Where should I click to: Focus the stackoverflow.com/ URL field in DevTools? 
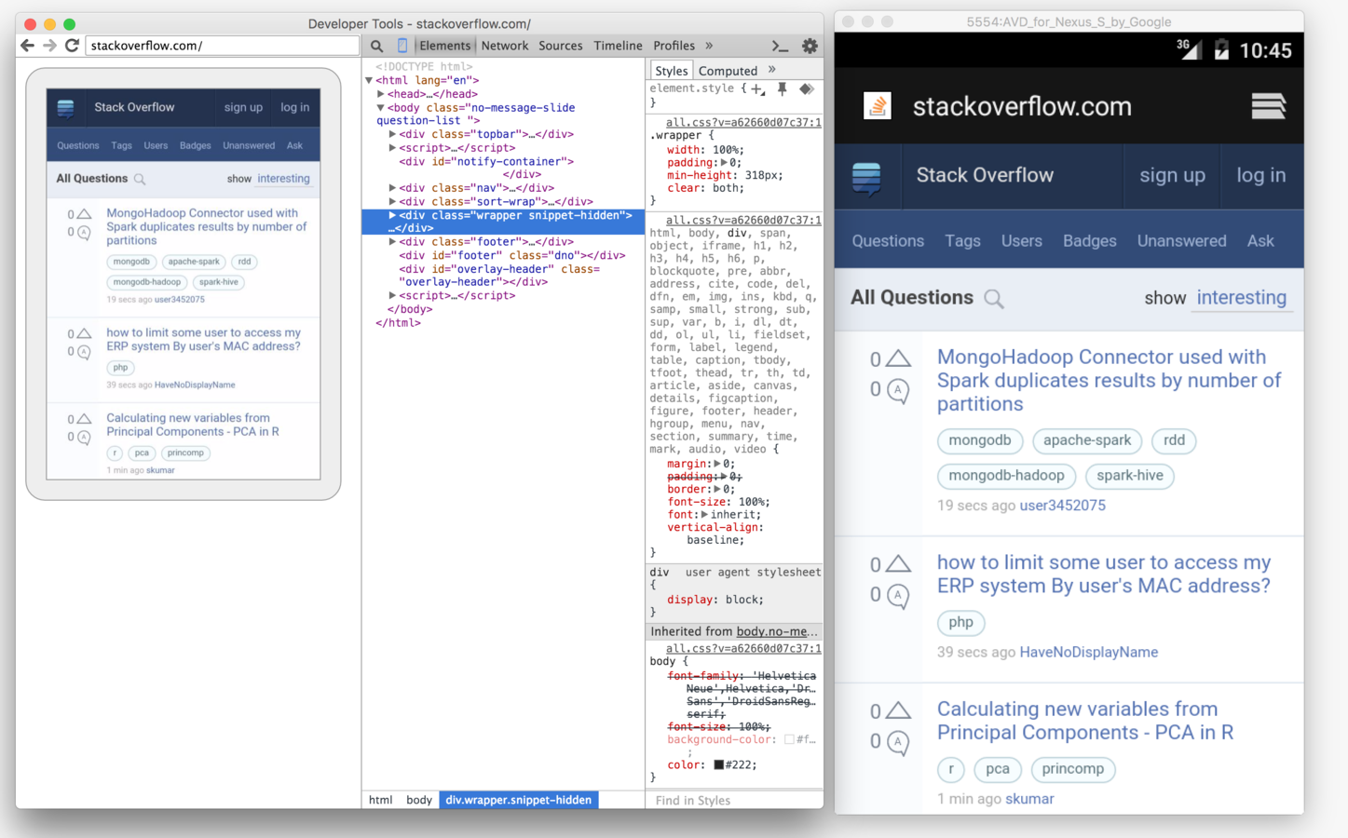pyautogui.click(x=223, y=46)
